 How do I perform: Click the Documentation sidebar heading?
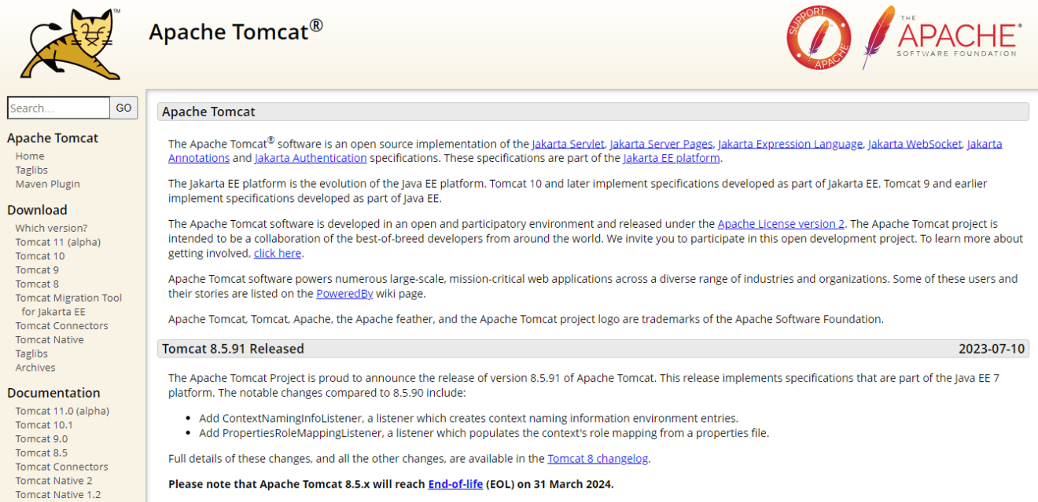[53, 393]
